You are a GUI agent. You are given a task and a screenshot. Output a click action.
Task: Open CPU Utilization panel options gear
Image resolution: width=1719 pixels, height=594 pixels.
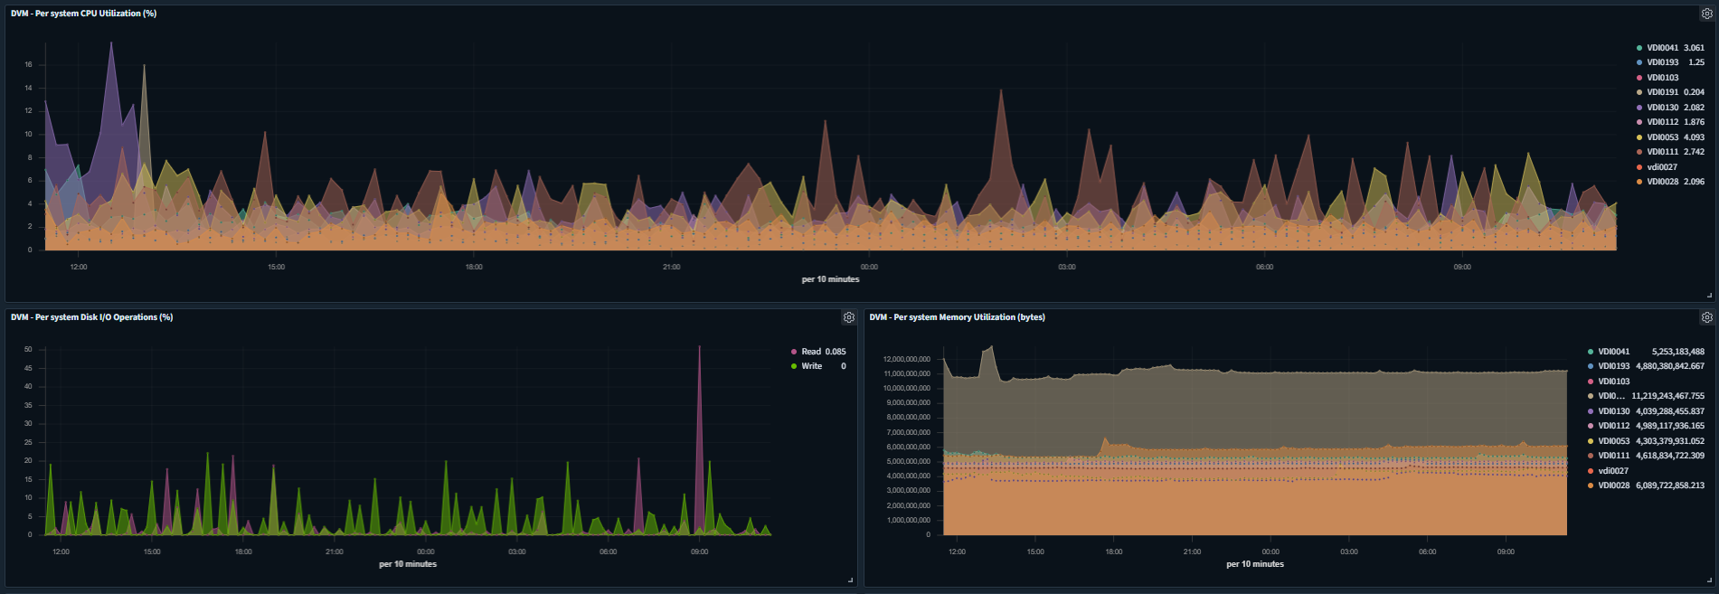pyautogui.click(x=1706, y=14)
